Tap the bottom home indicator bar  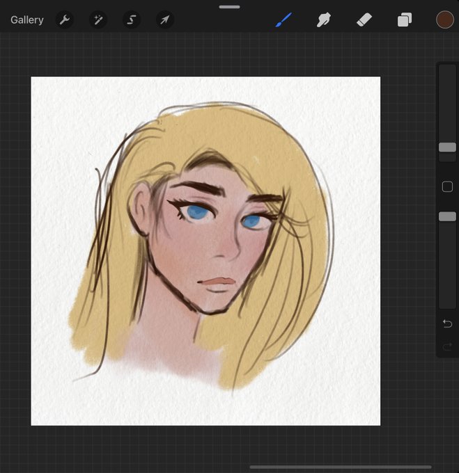click(341, 467)
